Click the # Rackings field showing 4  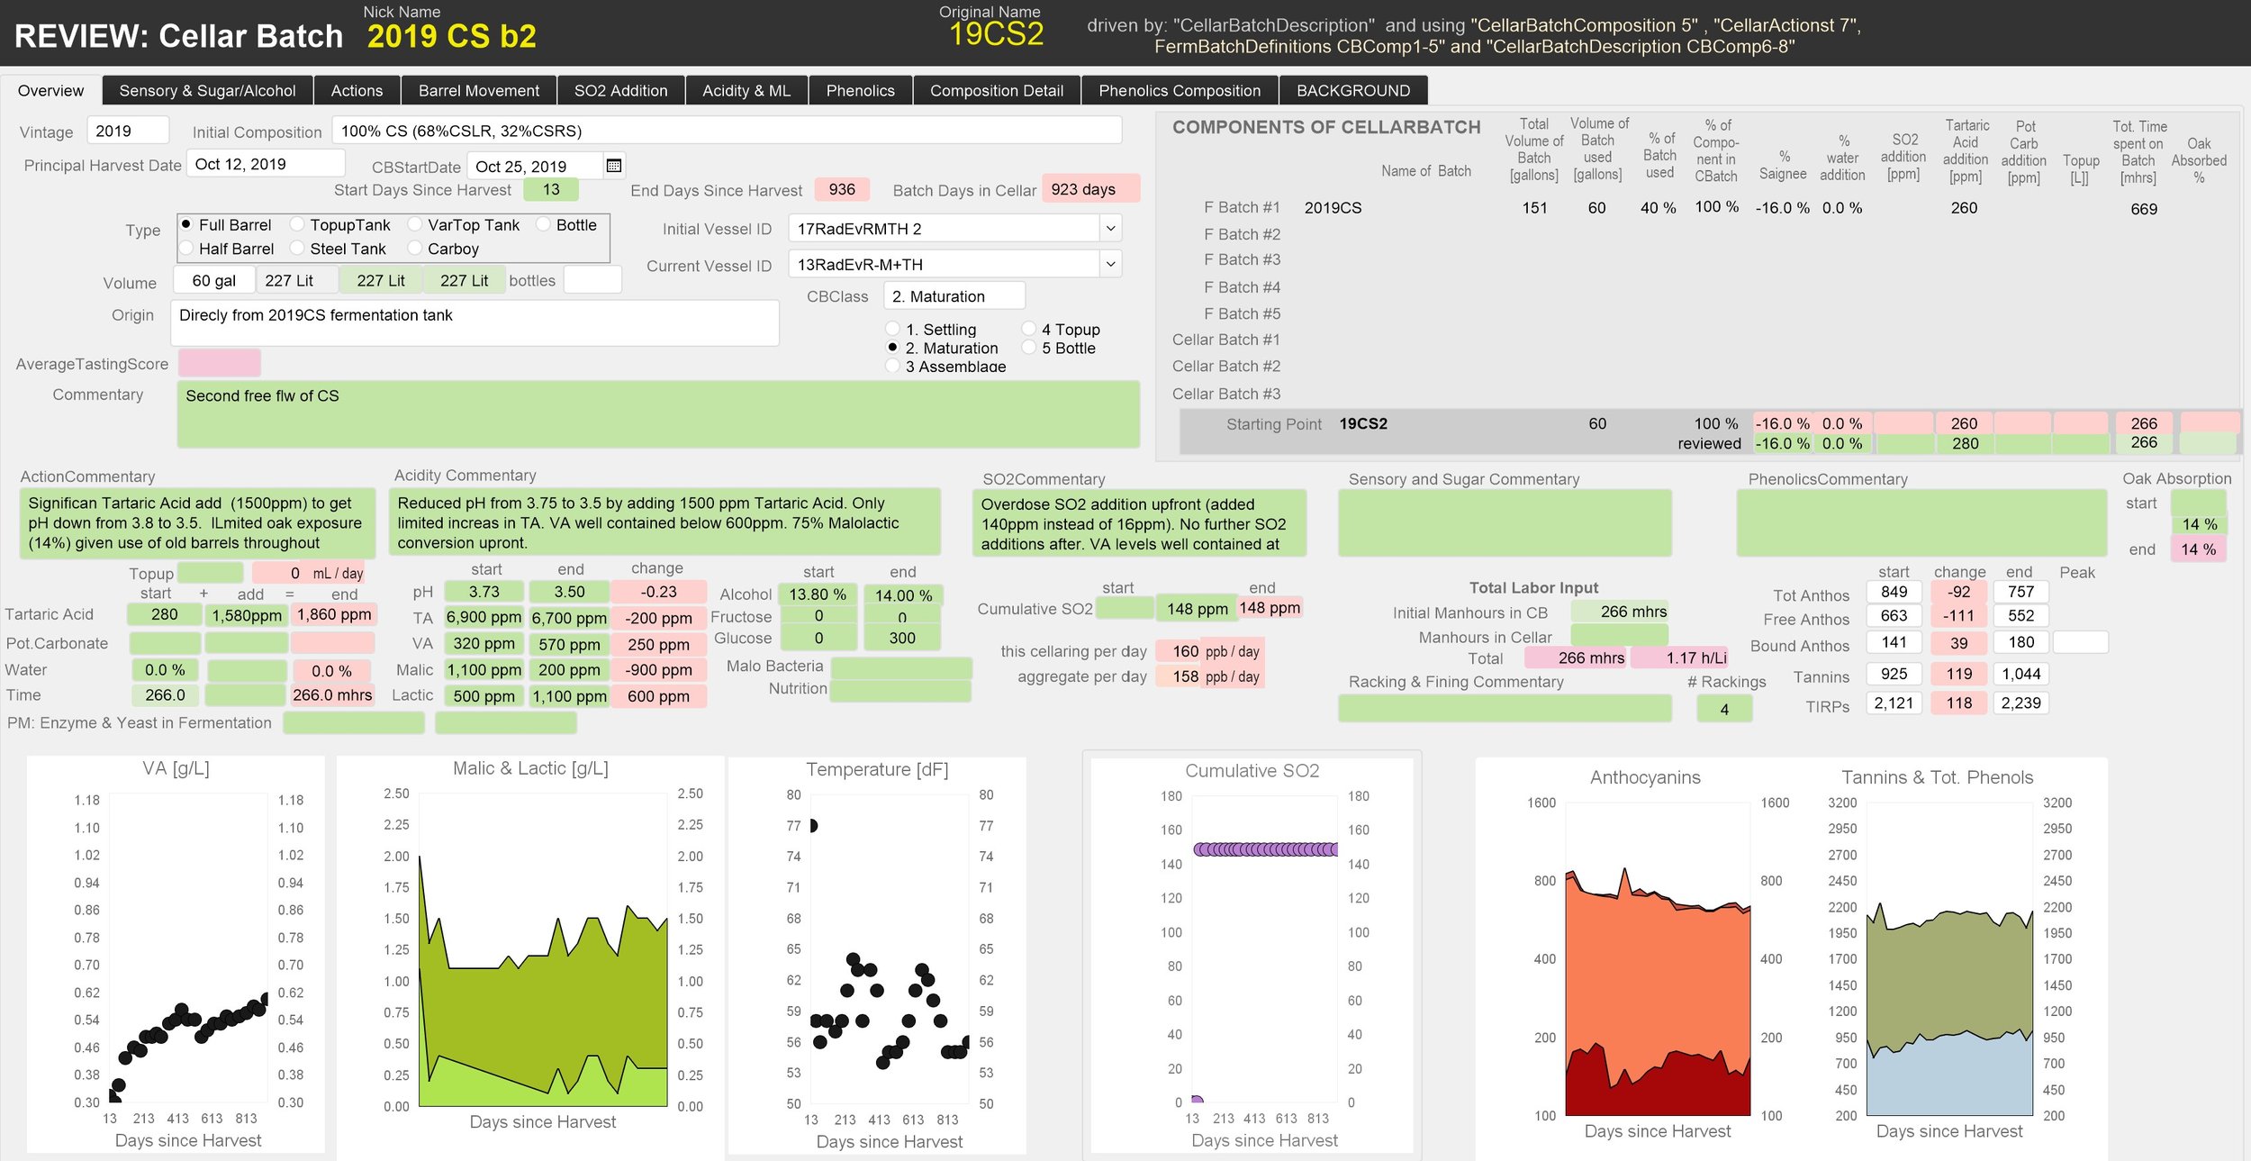(x=1724, y=709)
